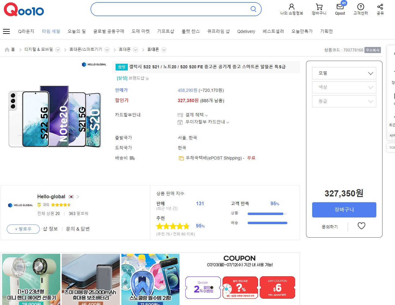
Task: Click the 상품 satisfaction progress bar
Action: [x=268, y=214]
